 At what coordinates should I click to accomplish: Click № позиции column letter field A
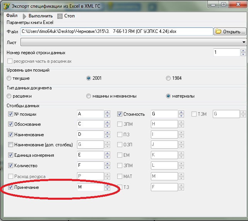click(x=90, y=114)
